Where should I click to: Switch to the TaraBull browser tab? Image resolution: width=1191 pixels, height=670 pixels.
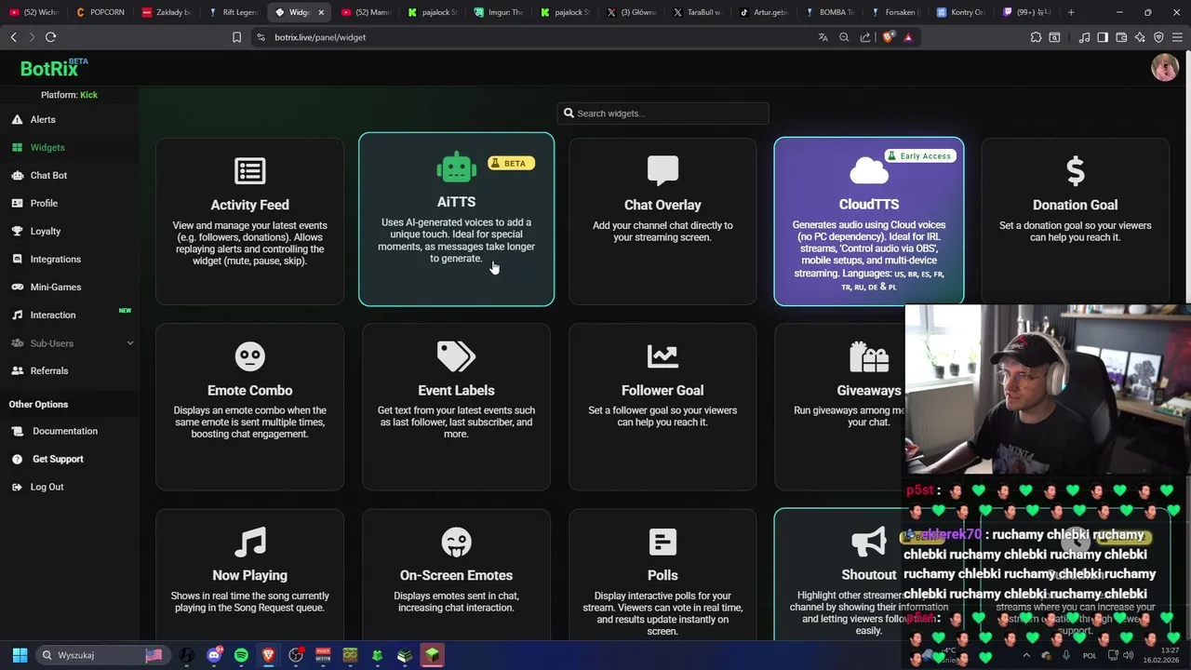(696, 12)
